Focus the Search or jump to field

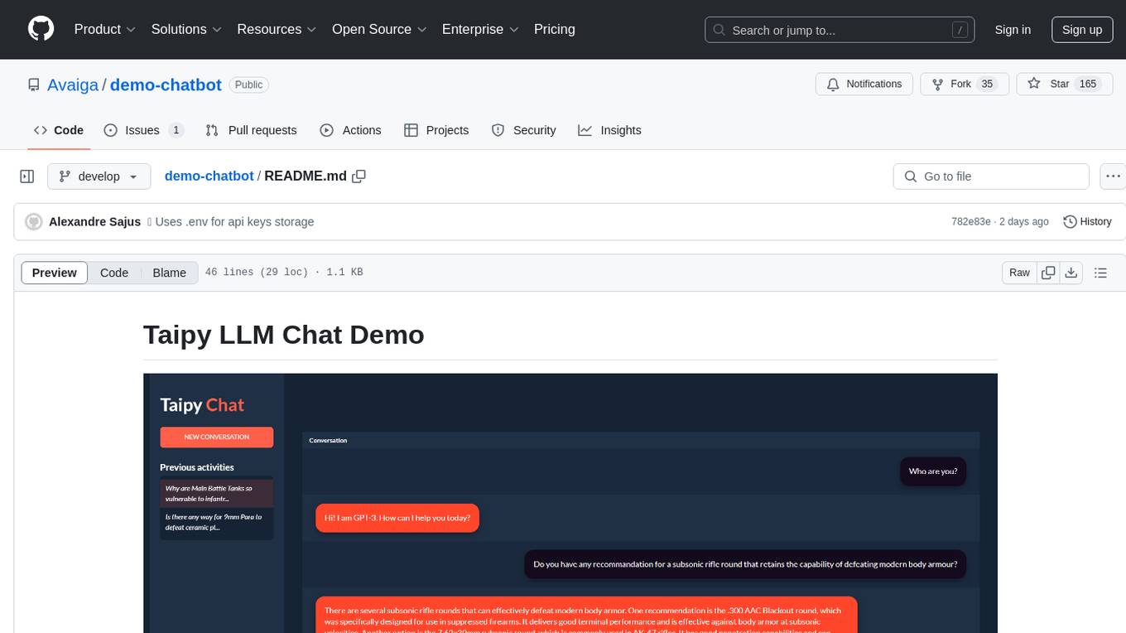[x=841, y=30]
